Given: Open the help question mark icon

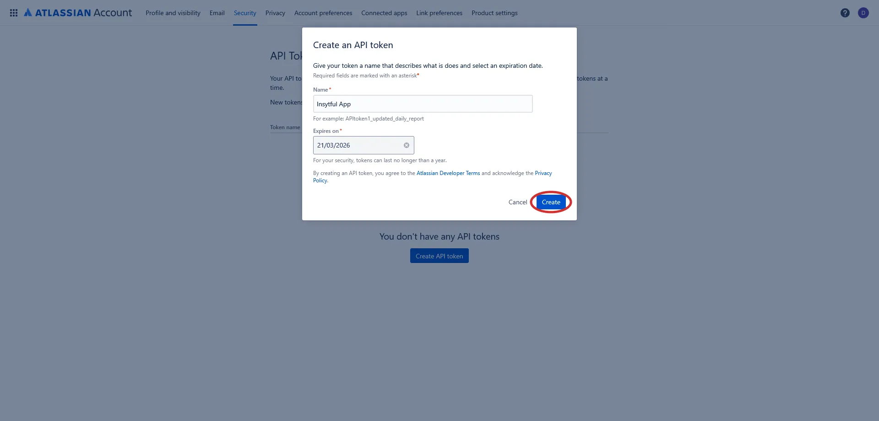Looking at the screenshot, I should (x=845, y=13).
